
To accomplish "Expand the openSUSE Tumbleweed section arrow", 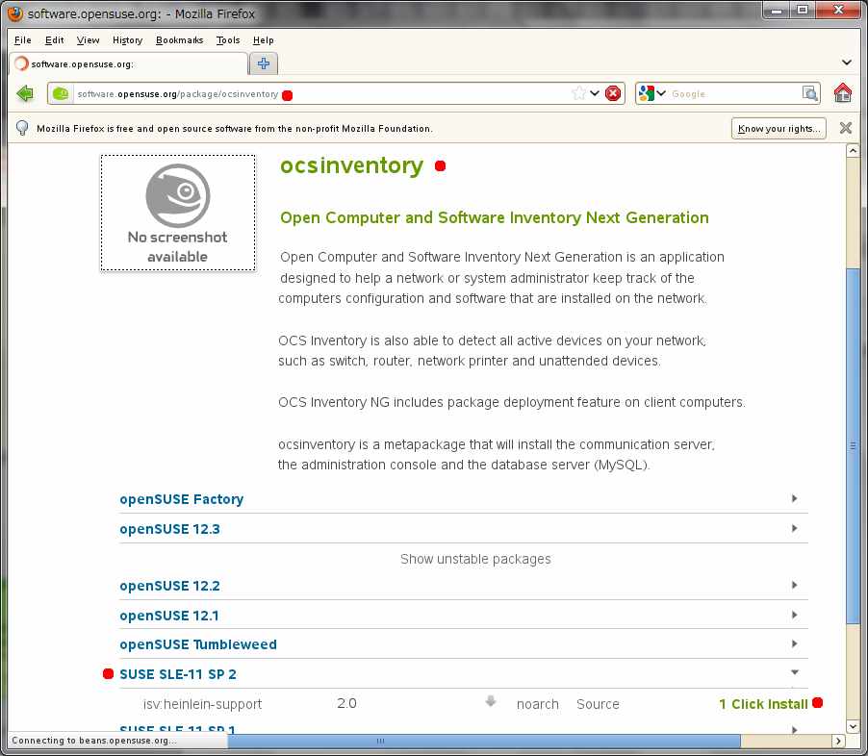I will click(794, 643).
